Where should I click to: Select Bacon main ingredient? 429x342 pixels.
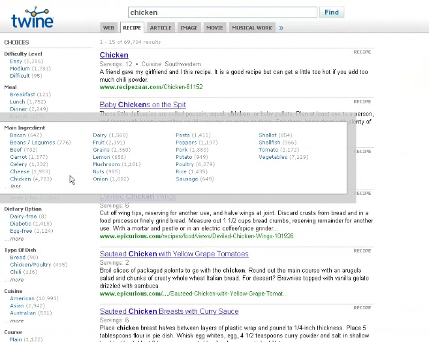tap(18, 135)
